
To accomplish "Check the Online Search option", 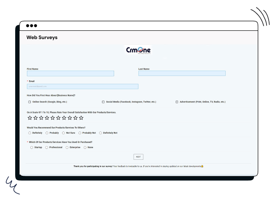I will pos(30,102).
